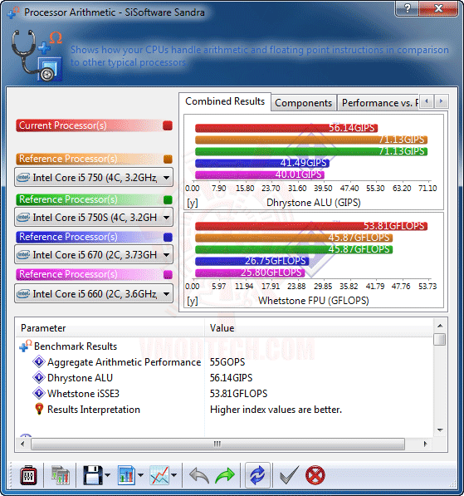Click the system comparison toolbar icon
Viewport: 464px width, 496px height.
[60, 474]
